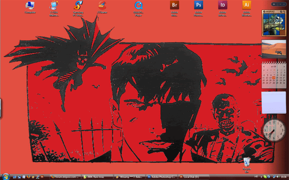Click the Show Desktop quick launch icon

click(x=14, y=177)
